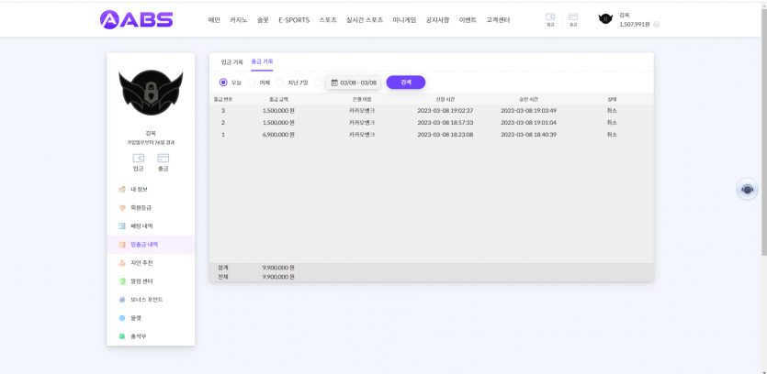Click the 출금 금액 column header

278,99
